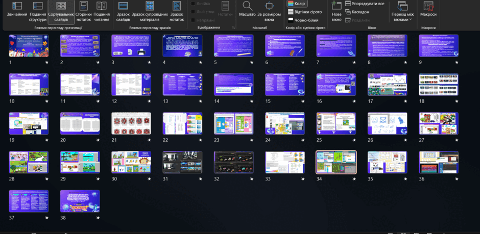Select Сортувальник слайдів view button
Viewport: 480px width, 234px height.
click(x=61, y=11)
